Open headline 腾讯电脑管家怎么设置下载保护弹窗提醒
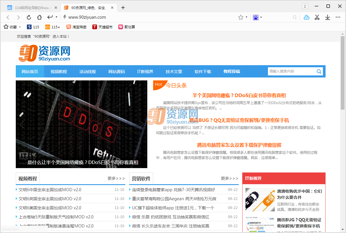 coord(239,145)
